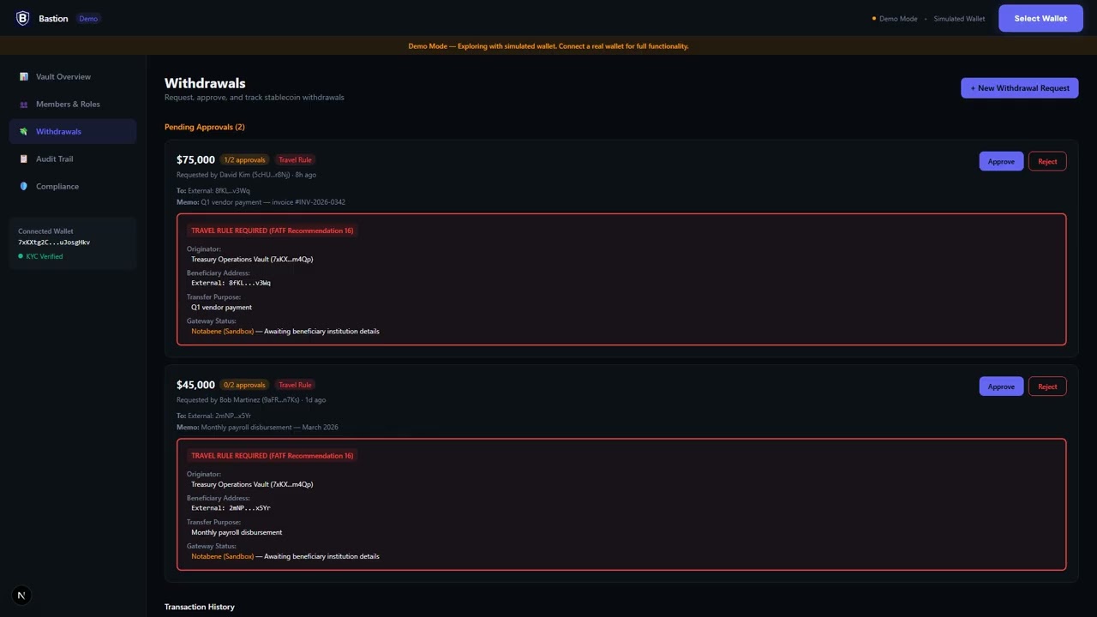
Task: Click the 1/2 approvals badge
Action: (244, 159)
